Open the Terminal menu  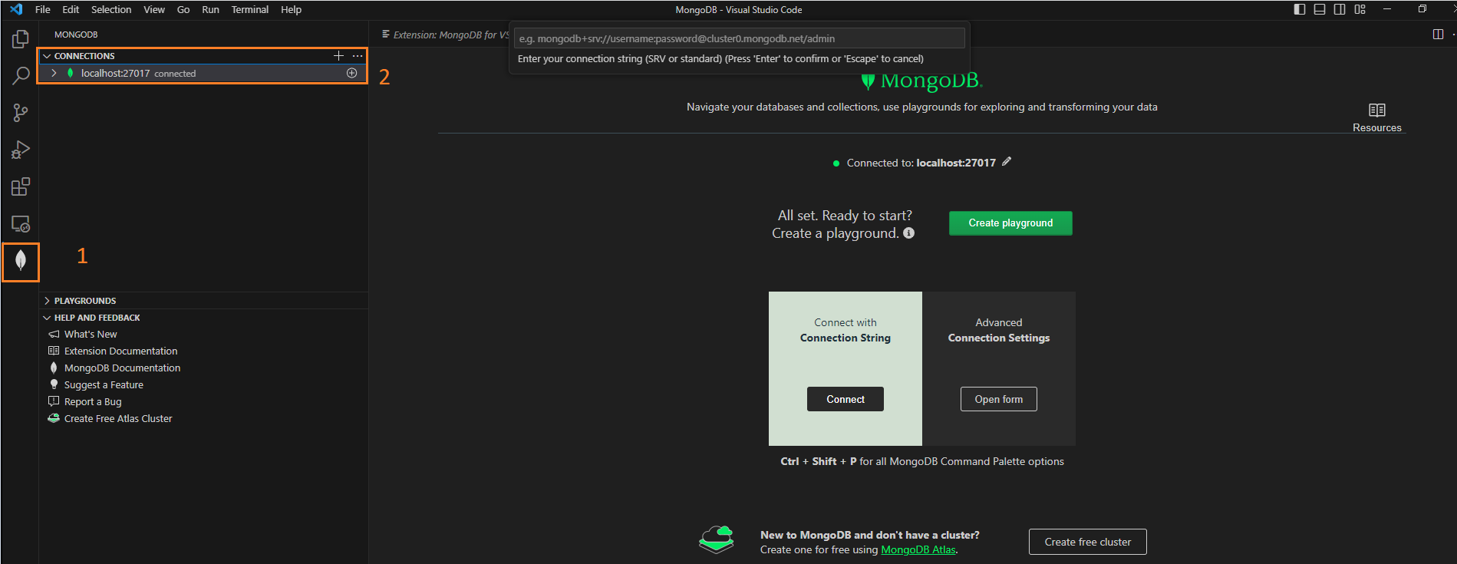click(x=249, y=9)
